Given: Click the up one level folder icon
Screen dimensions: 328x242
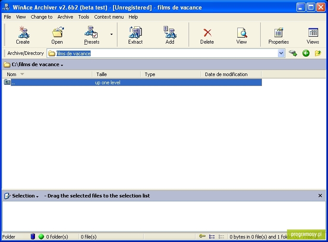Looking at the screenshot, I should click(7, 82).
